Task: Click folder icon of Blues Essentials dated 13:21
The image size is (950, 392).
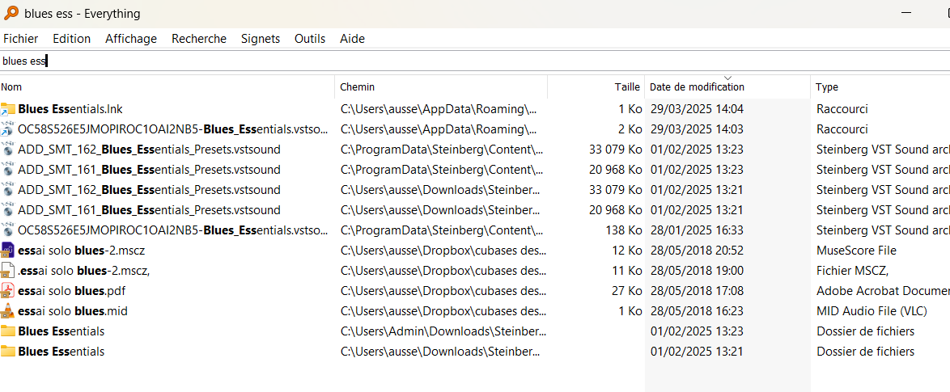Action: coord(8,352)
